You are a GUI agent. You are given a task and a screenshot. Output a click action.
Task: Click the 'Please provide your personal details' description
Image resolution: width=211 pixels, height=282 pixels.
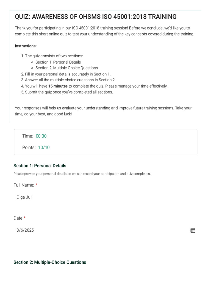[x=82, y=174]
